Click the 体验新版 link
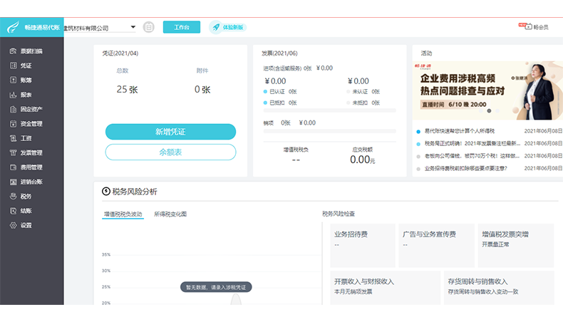Screen dimensions: 563x317 point(228,27)
